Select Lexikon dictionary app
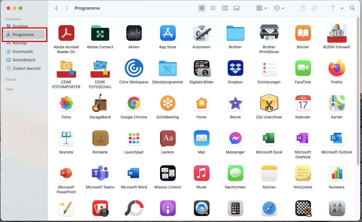The image size is (362, 222). click(168, 138)
